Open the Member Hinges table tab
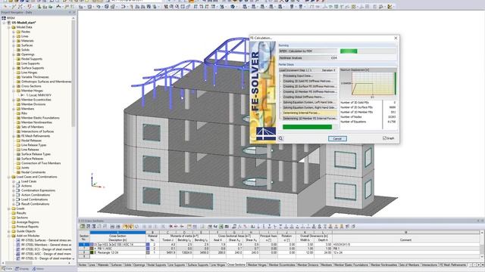485x272 pixels. point(257,265)
